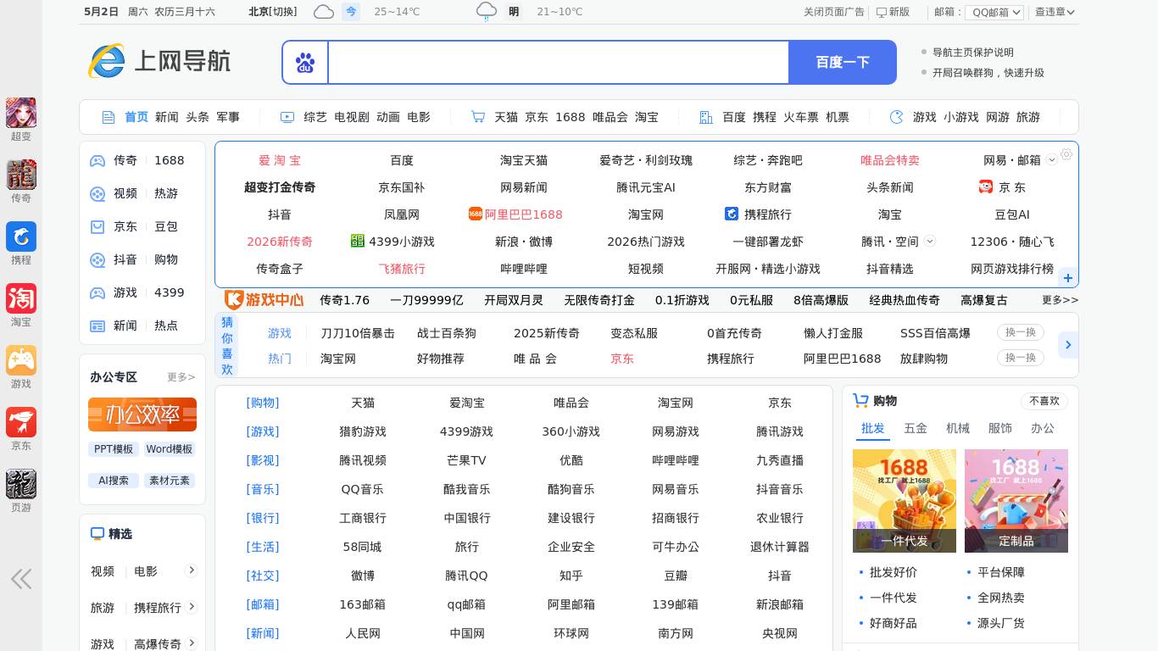The height and width of the screenshot is (651, 1158).
Task: Click the 办公效率 banner image
Action: [x=142, y=415]
